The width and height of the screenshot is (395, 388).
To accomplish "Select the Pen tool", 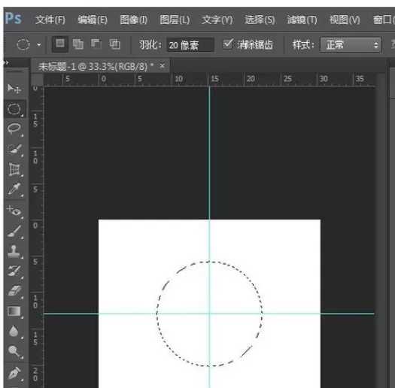I will click(14, 373).
